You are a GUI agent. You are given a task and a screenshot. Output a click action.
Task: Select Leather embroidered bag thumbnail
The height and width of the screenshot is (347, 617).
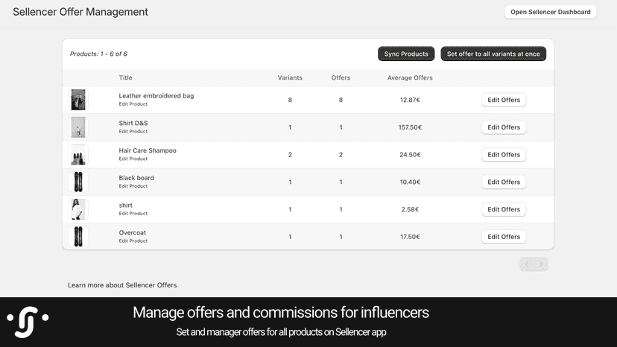click(78, 100)
